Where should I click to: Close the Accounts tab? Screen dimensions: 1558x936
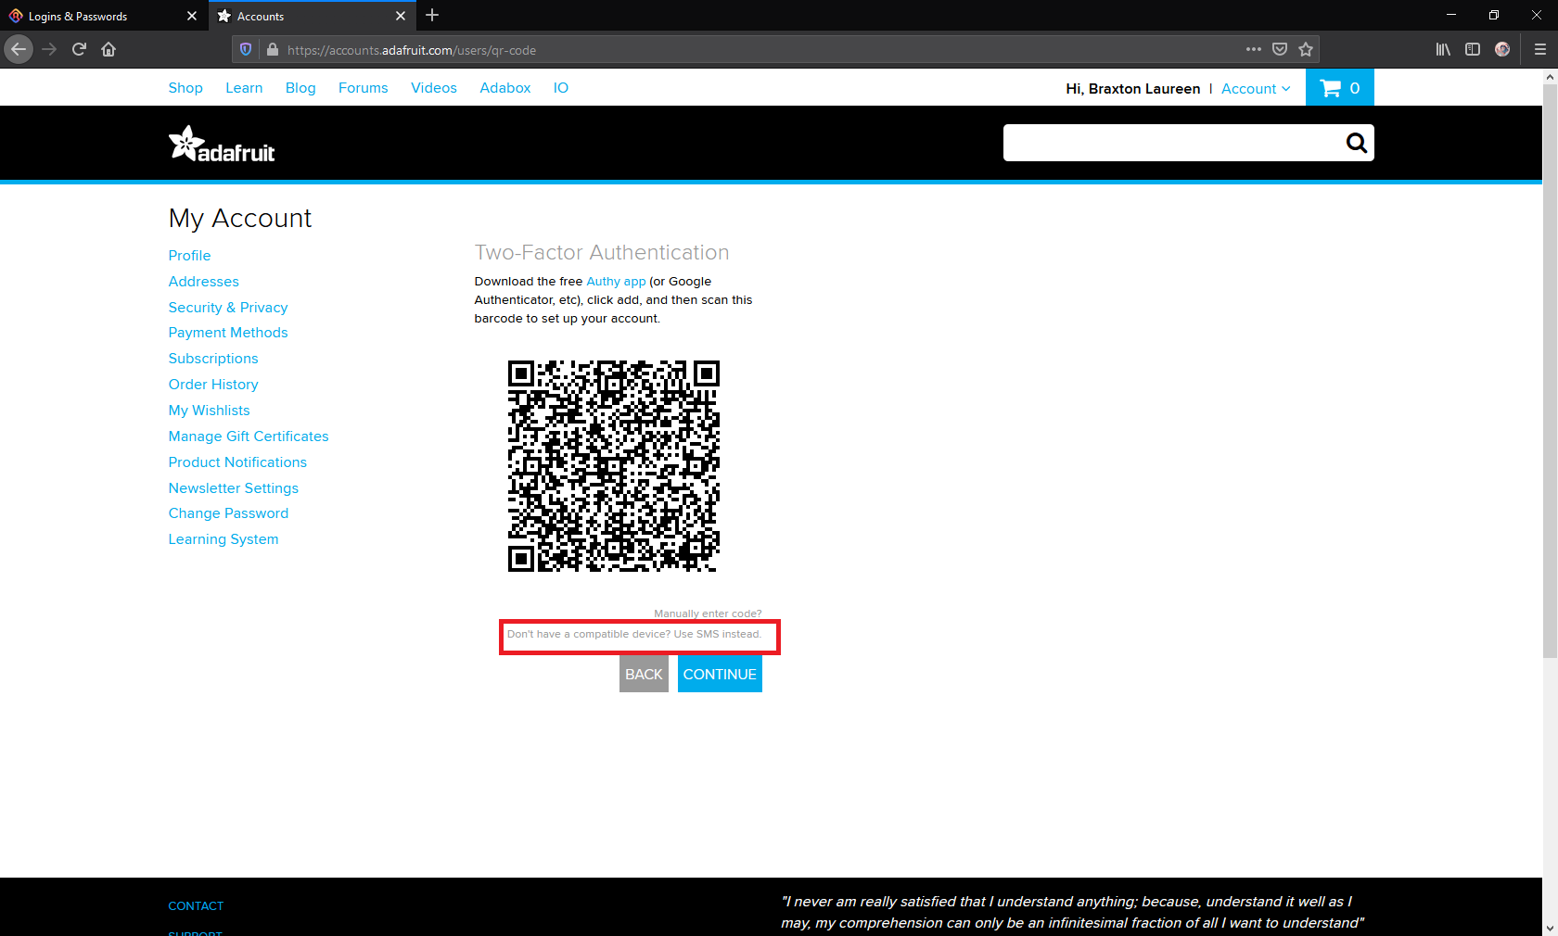[x=401, y=16]
